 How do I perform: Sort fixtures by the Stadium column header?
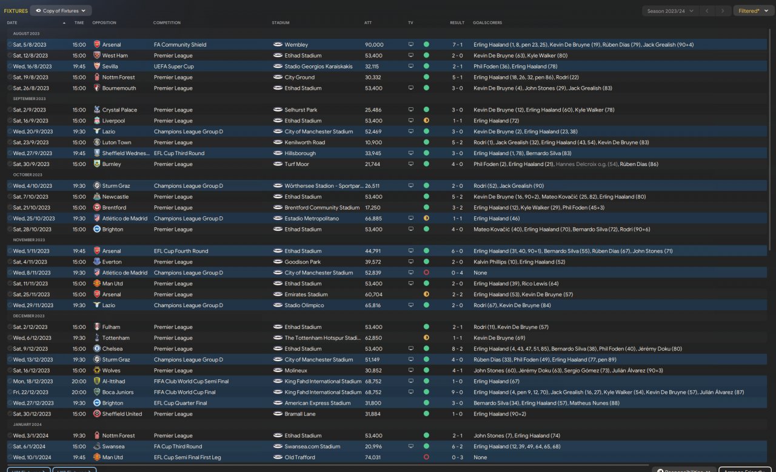coord(281,23)
